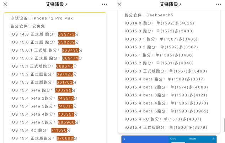Image resolution: width=225 pixels, height=143 pixels.
Task: Click the iOS15.4 RC row with 单(1573)多(4007)
Action: (163, 119)
